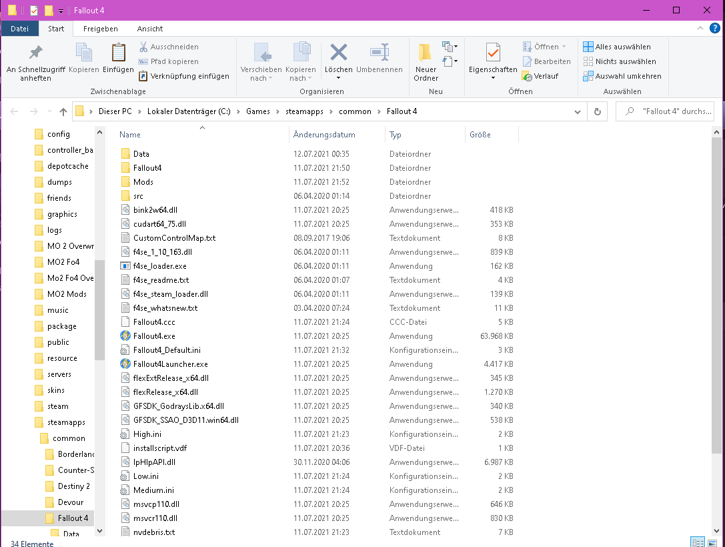Screen dimensions: 725x547
Task: Click the navigation pane scrollbar down arrow
Action: click(x=100, y=531)
